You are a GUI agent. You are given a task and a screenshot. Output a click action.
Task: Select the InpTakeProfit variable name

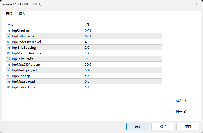[22, 59]
